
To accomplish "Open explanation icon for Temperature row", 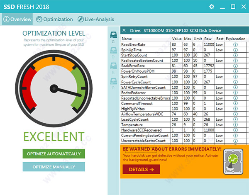I will tap(235, 125).
